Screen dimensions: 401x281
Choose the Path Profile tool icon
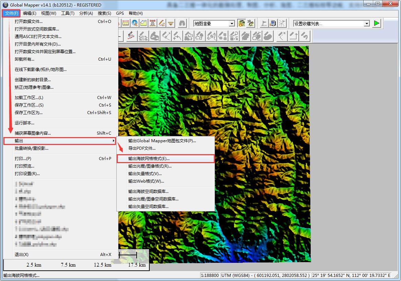(144, 23)
